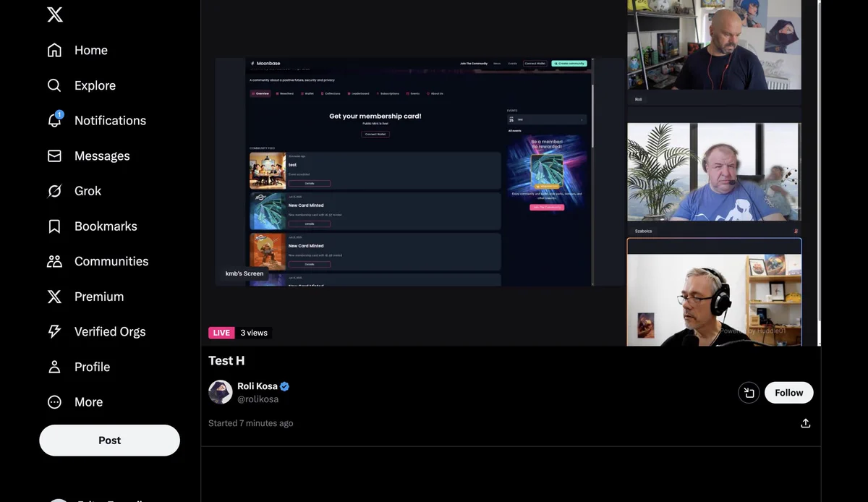
Task: Open Verified Orgs lightning icon
Action: 54,331
